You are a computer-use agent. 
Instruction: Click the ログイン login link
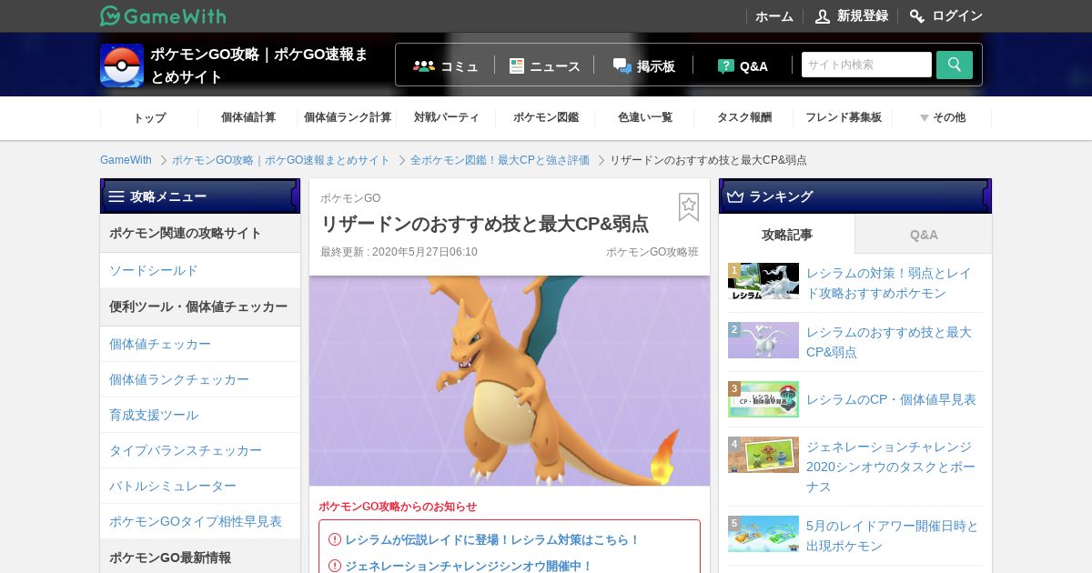pyautogui.click(x=946, y=15)
